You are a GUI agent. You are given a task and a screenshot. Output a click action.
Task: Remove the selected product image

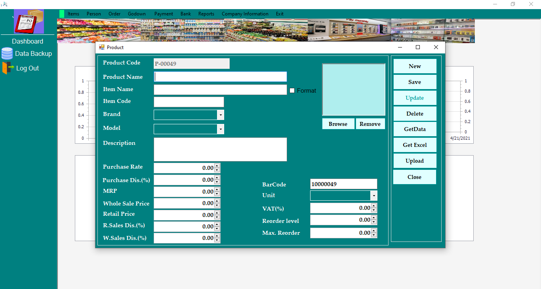click(x=370, y=124)
